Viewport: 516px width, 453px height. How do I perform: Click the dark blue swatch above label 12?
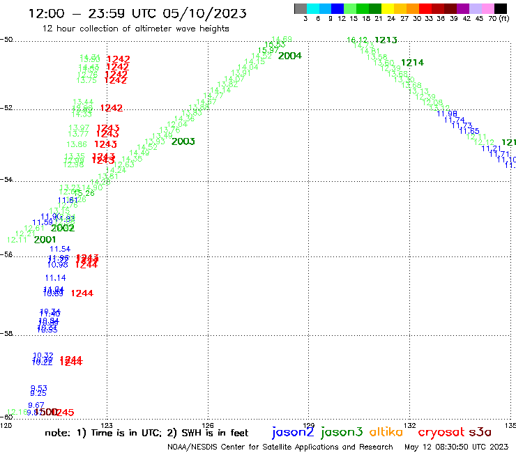point(337,9)
